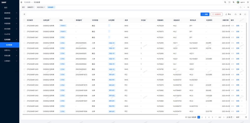Open the tab options chevron dropdown
Image resolution: width=250 pixels, height=123 pixels.
244,7
